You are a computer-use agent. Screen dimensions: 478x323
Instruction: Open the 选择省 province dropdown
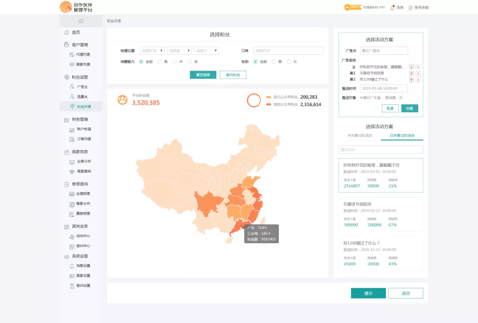pos(179,51)
